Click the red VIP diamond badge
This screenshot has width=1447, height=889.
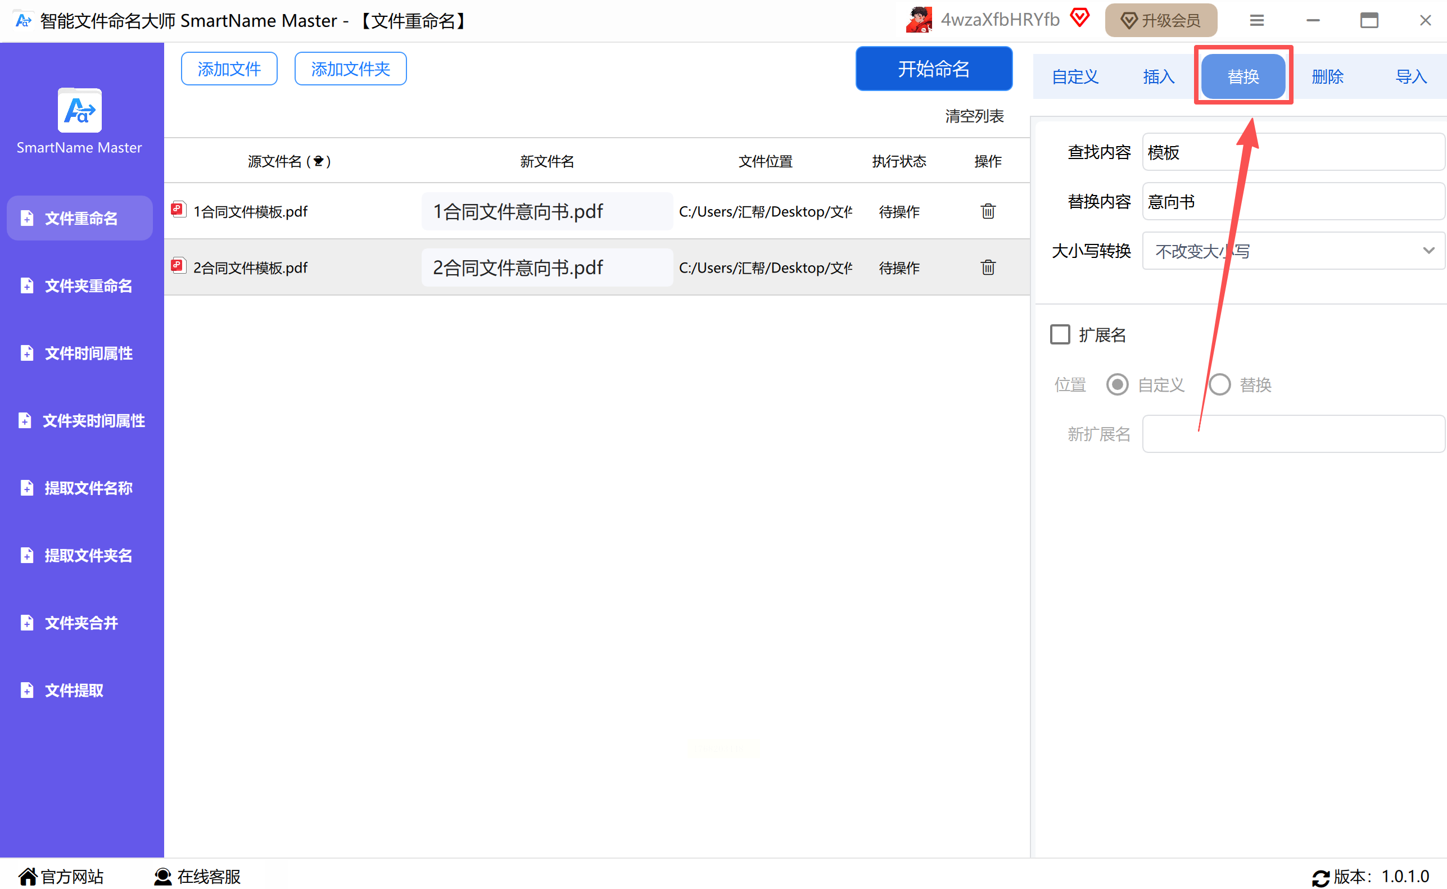coord(1079,17)
